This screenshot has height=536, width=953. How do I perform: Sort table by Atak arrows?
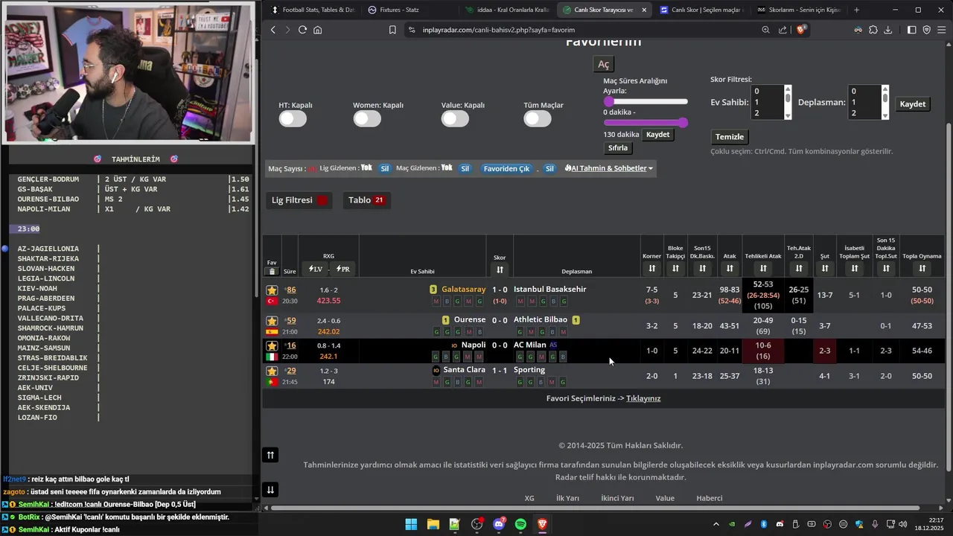pyautogui.click(x=730, y=268)
